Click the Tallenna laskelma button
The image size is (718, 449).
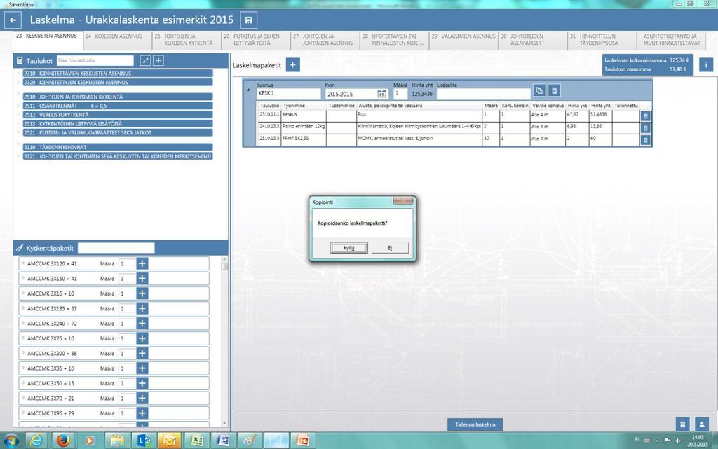pyautogui.click(x=475, y=424)
